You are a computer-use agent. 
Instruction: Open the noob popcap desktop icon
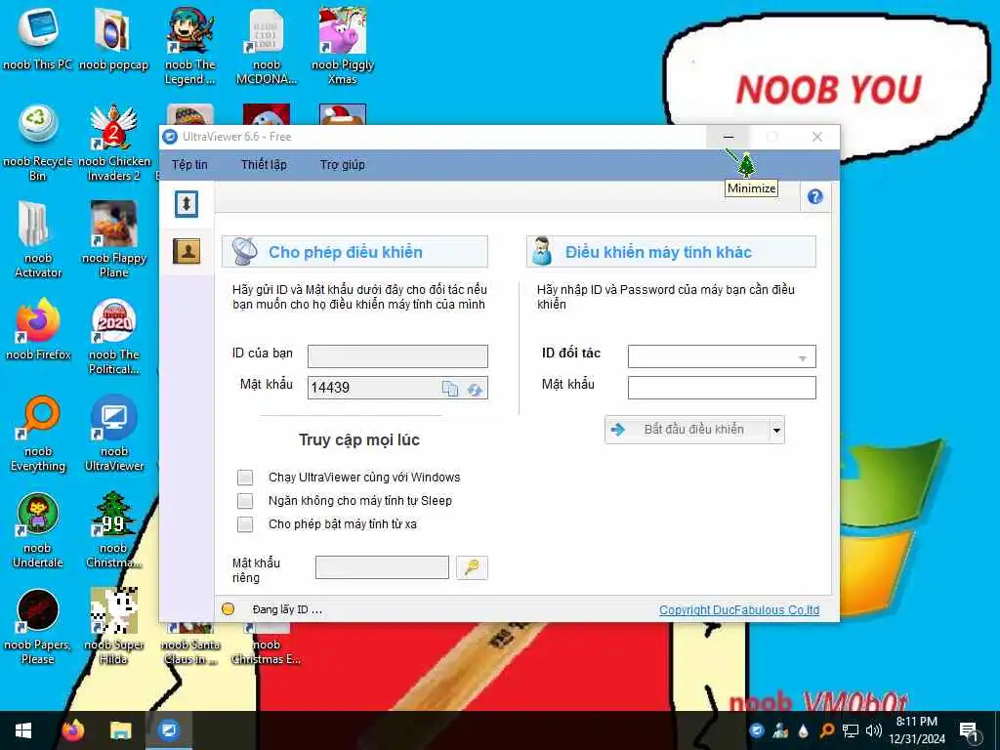tap(113, 38)
